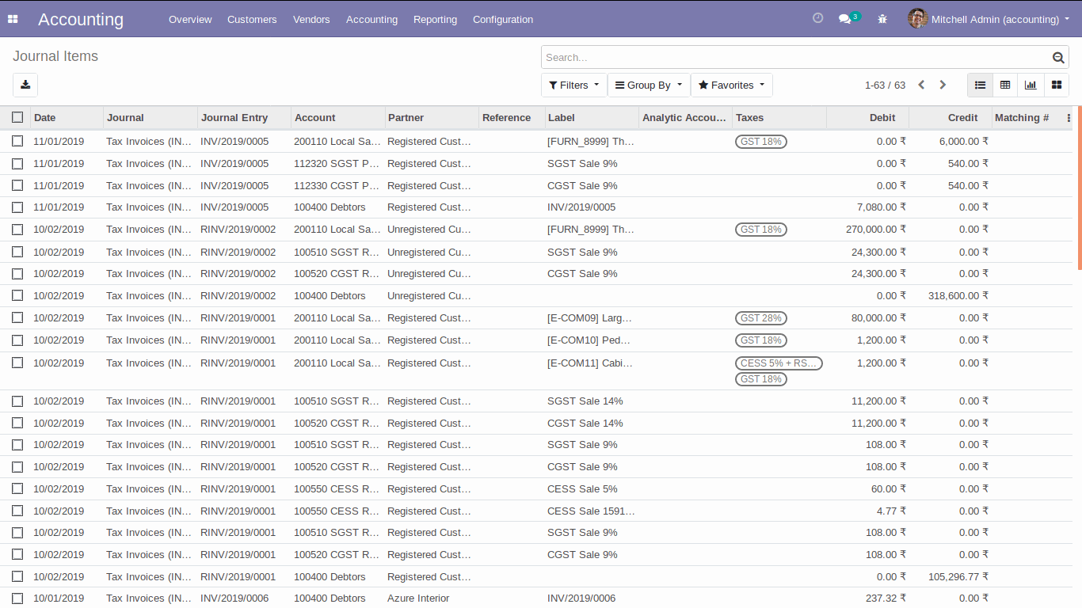Toggle the select-all header checkbox
Viewport: 1082px width, 608px height.
click(x=17, y=117)
